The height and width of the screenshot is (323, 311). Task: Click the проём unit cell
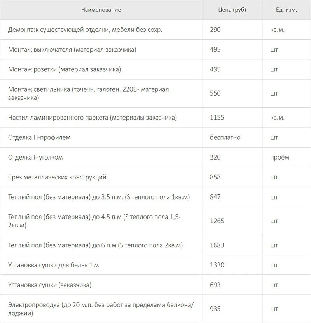click(280, 157)
